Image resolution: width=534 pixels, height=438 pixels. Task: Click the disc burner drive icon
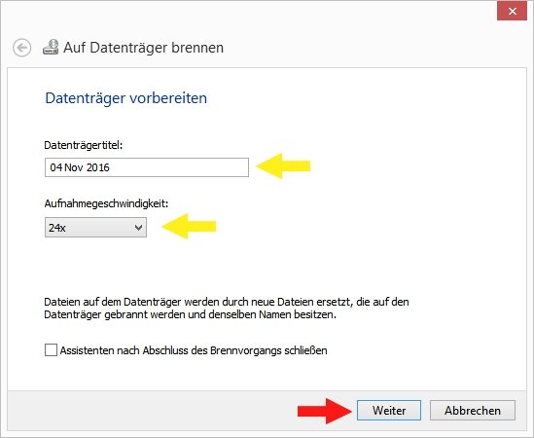[51, 48]
